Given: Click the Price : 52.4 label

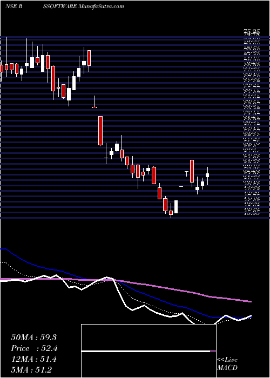Looking at the screenshot, I should [34, 348].
